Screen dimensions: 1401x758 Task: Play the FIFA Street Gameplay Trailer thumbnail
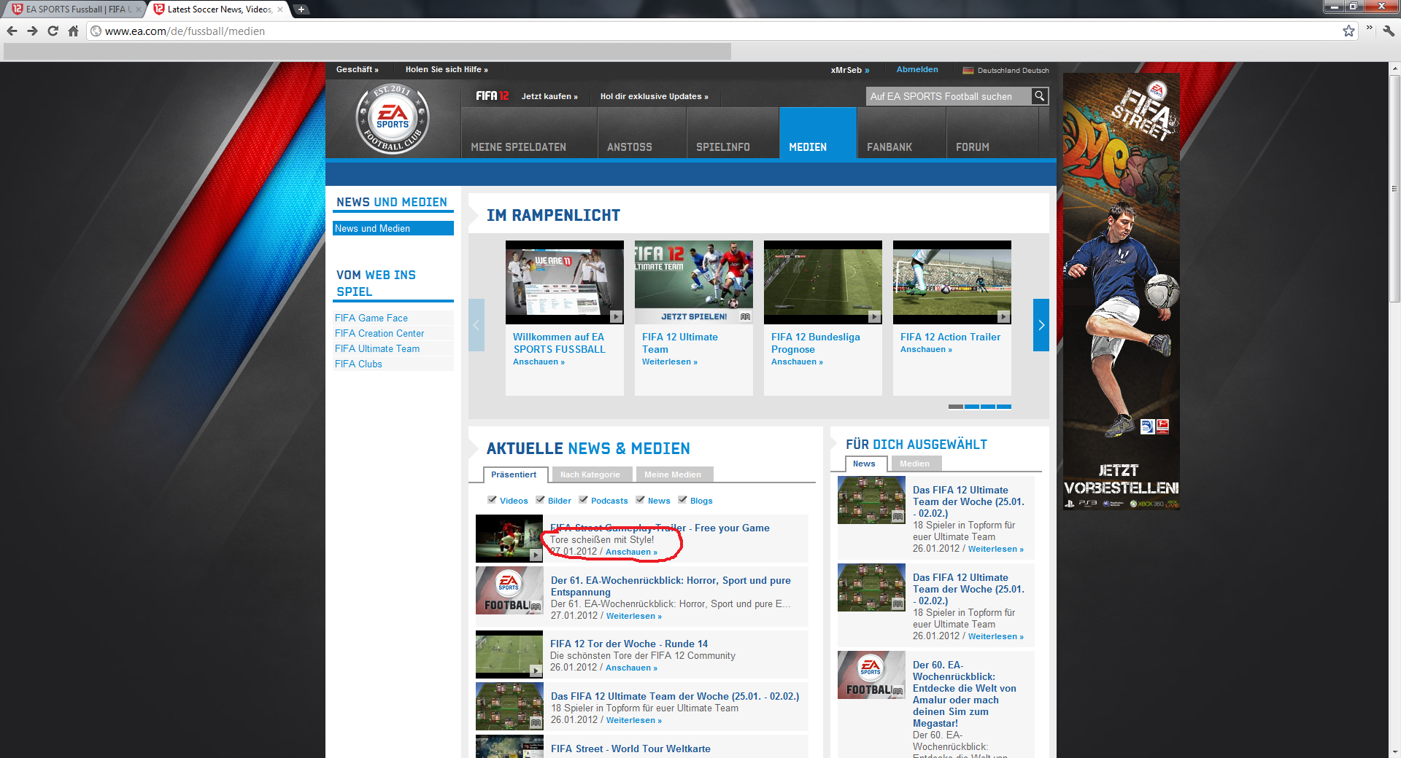point(509,539)
